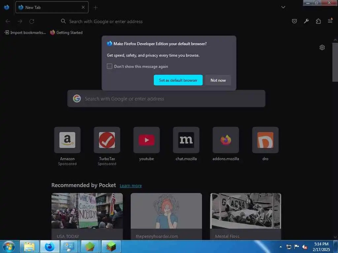Show hidden tray icons arrow

pyautogui.click(x=281, y=247)
